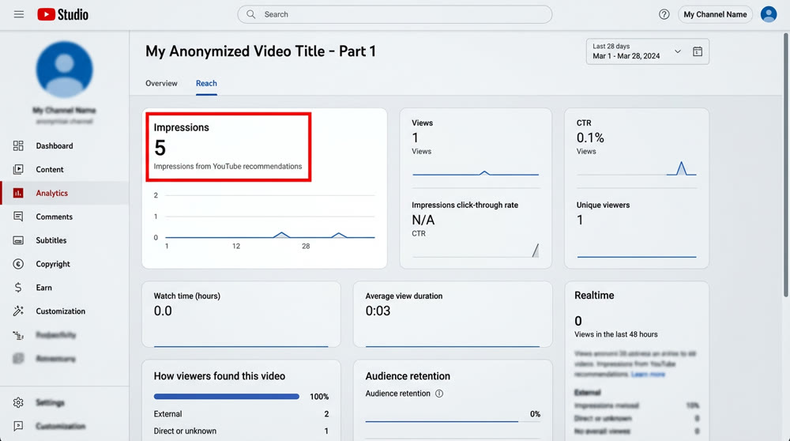The width and height of the screenshot is (790, 441).
Task: Click the page vertical scrollbar
Action: 786,165
